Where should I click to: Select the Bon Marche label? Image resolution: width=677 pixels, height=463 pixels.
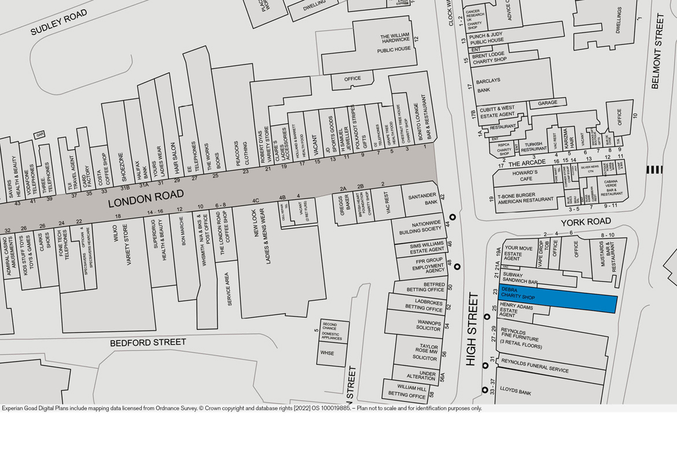183,231
